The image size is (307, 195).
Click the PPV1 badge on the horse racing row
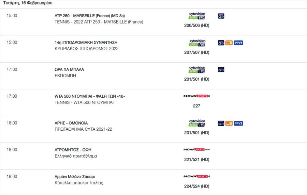click(238, 43)
